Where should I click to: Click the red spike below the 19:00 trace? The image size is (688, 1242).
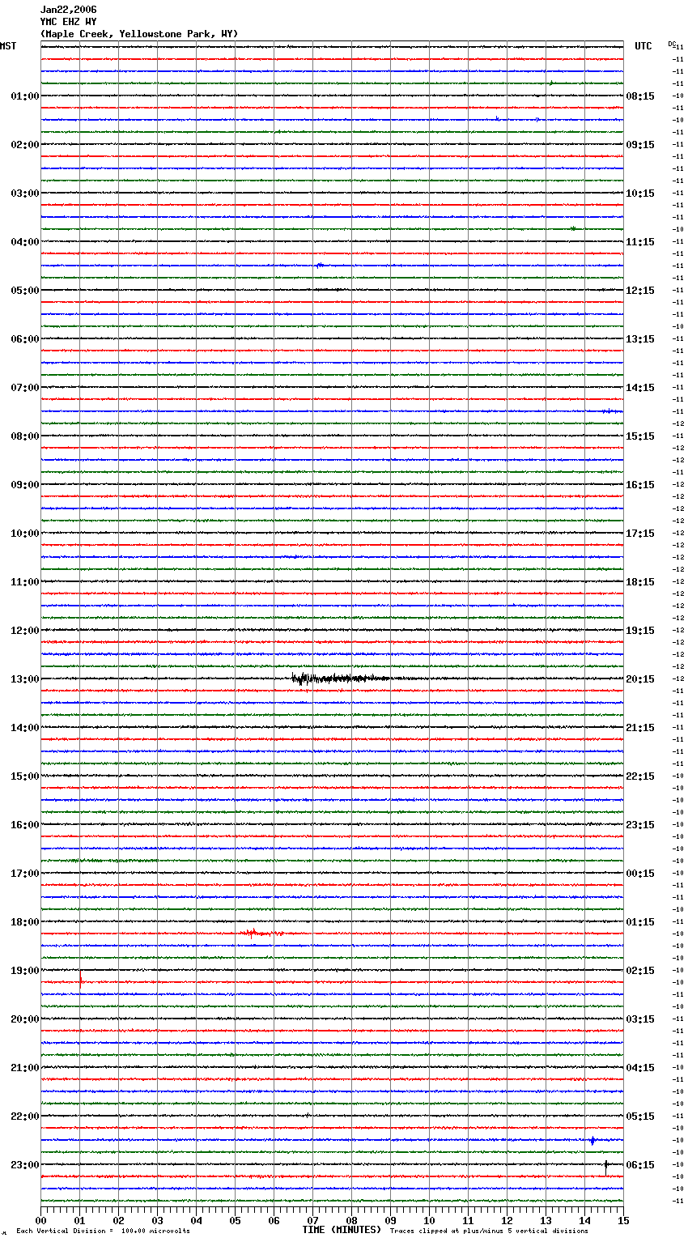(x=81, y=980)
